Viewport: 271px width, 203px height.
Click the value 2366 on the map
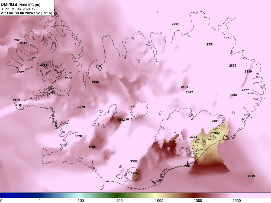(69, 78)
